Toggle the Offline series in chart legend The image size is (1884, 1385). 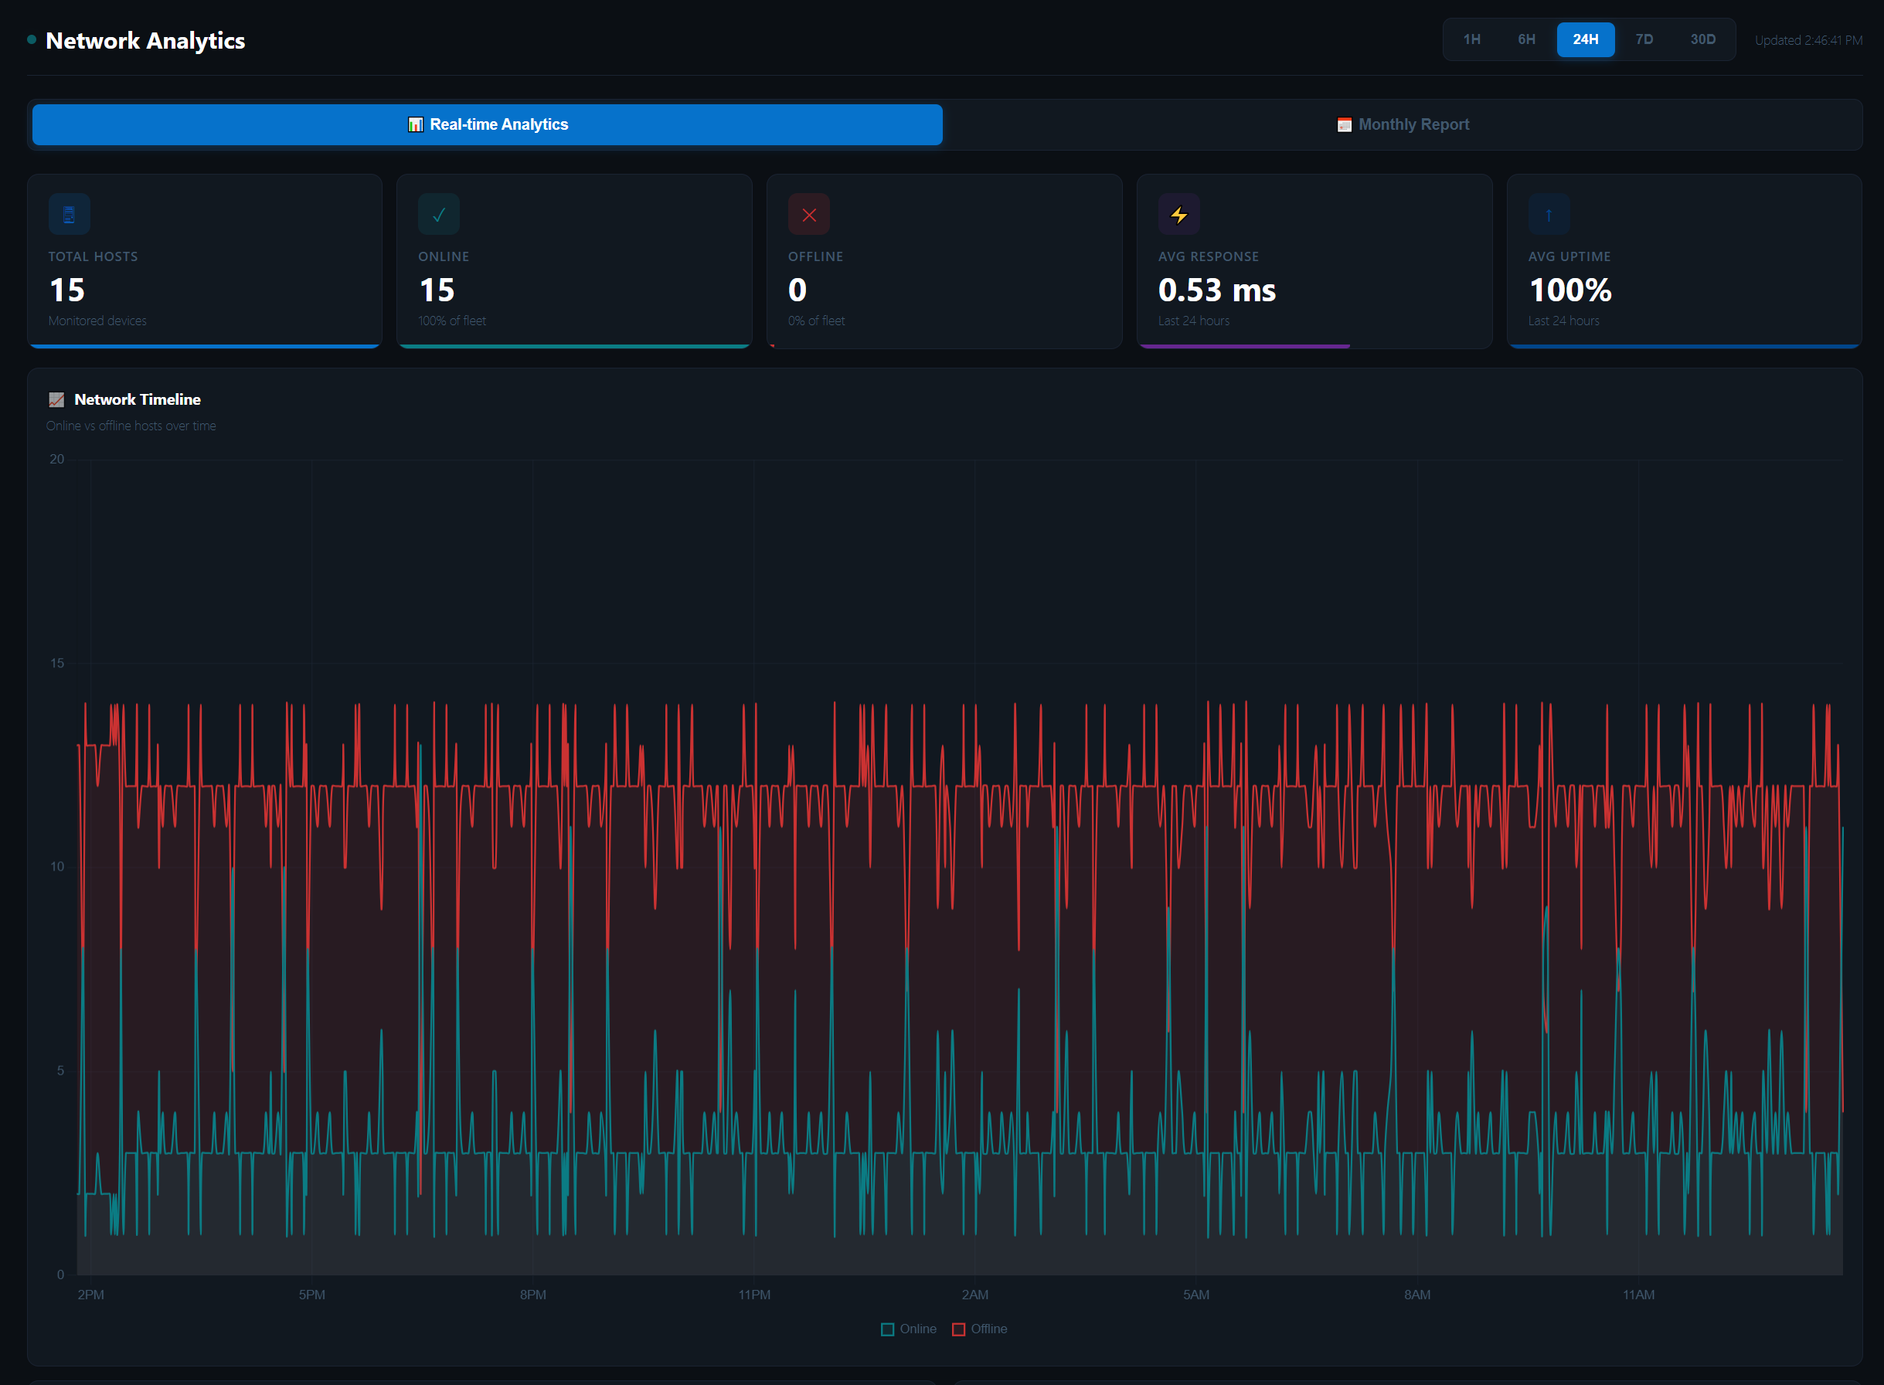click(980, 1329)
